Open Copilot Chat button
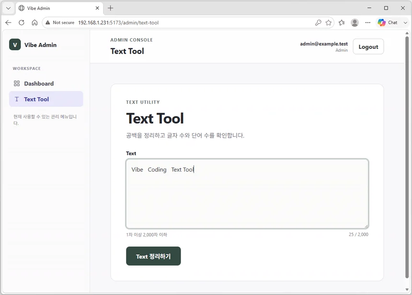 tap(388, 23)
